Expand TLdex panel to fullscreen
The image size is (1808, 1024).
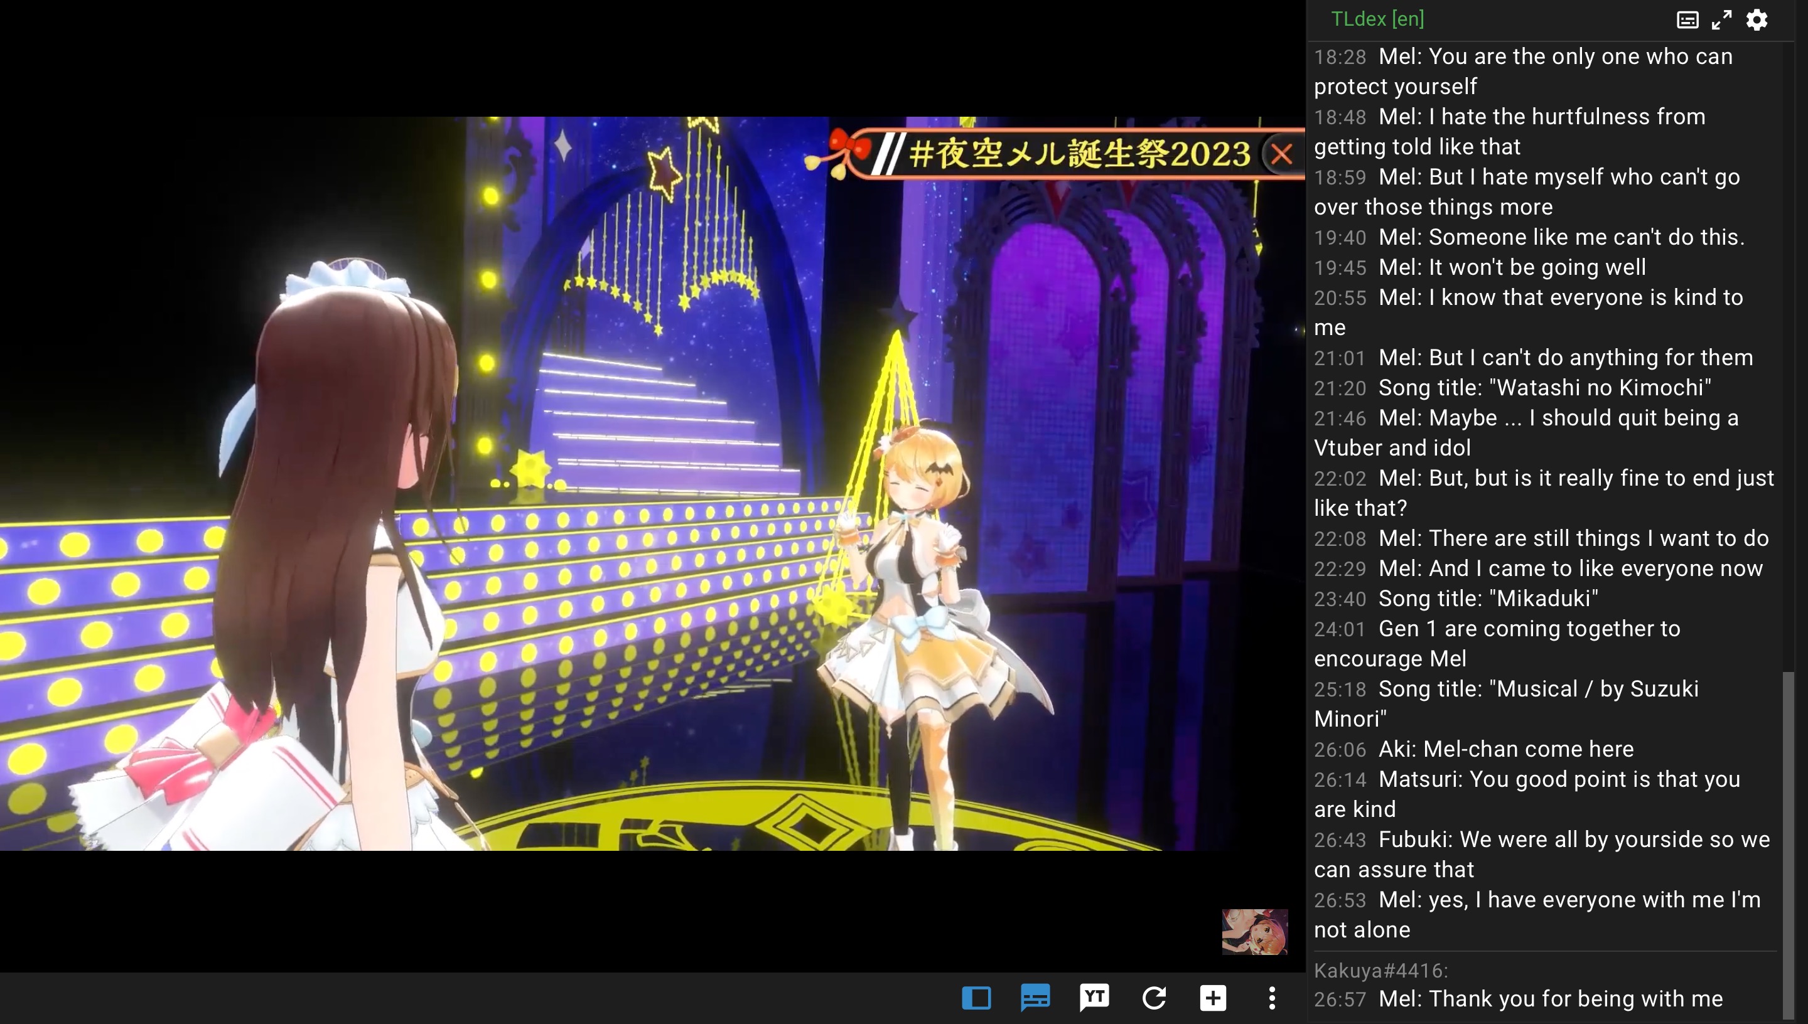[x=1721, y=19]
